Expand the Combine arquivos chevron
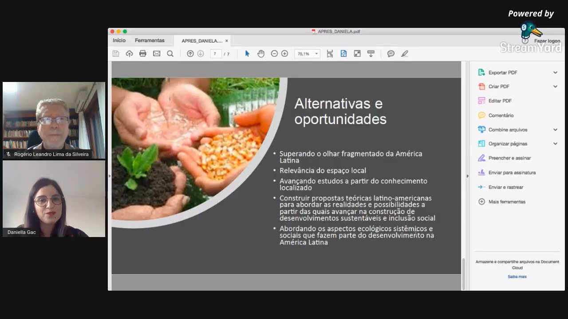The height and width of the screenshot is (319, 568). [555, 130]
